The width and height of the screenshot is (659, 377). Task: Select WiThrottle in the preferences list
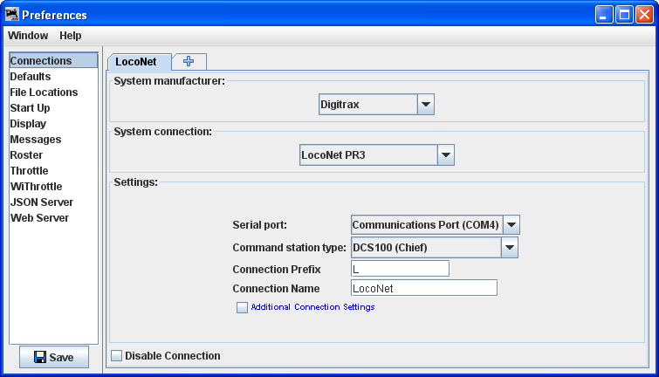(x=36, y=187)
